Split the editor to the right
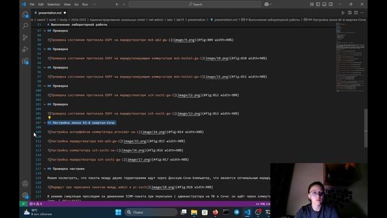The height and width of the screenshot is (218, 387). tap(356, 13)
